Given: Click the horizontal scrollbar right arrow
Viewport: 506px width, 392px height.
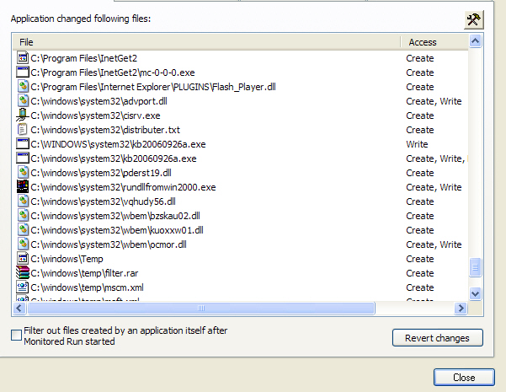Looking at the screenshot, I should [x=461, y=308].
